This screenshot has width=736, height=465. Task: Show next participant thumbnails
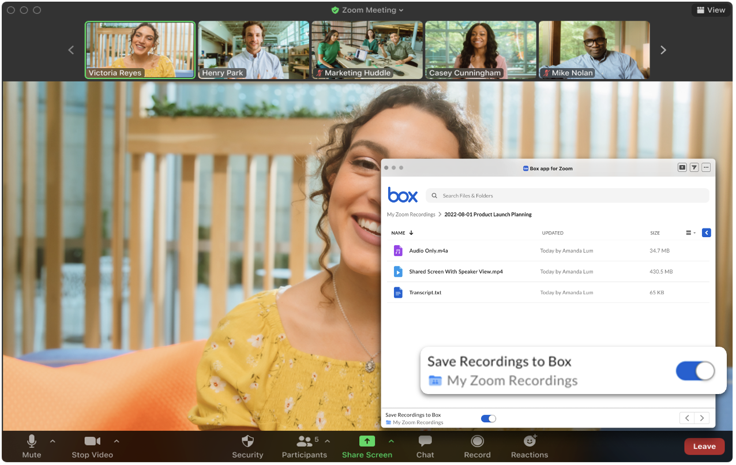coord(663,50)
